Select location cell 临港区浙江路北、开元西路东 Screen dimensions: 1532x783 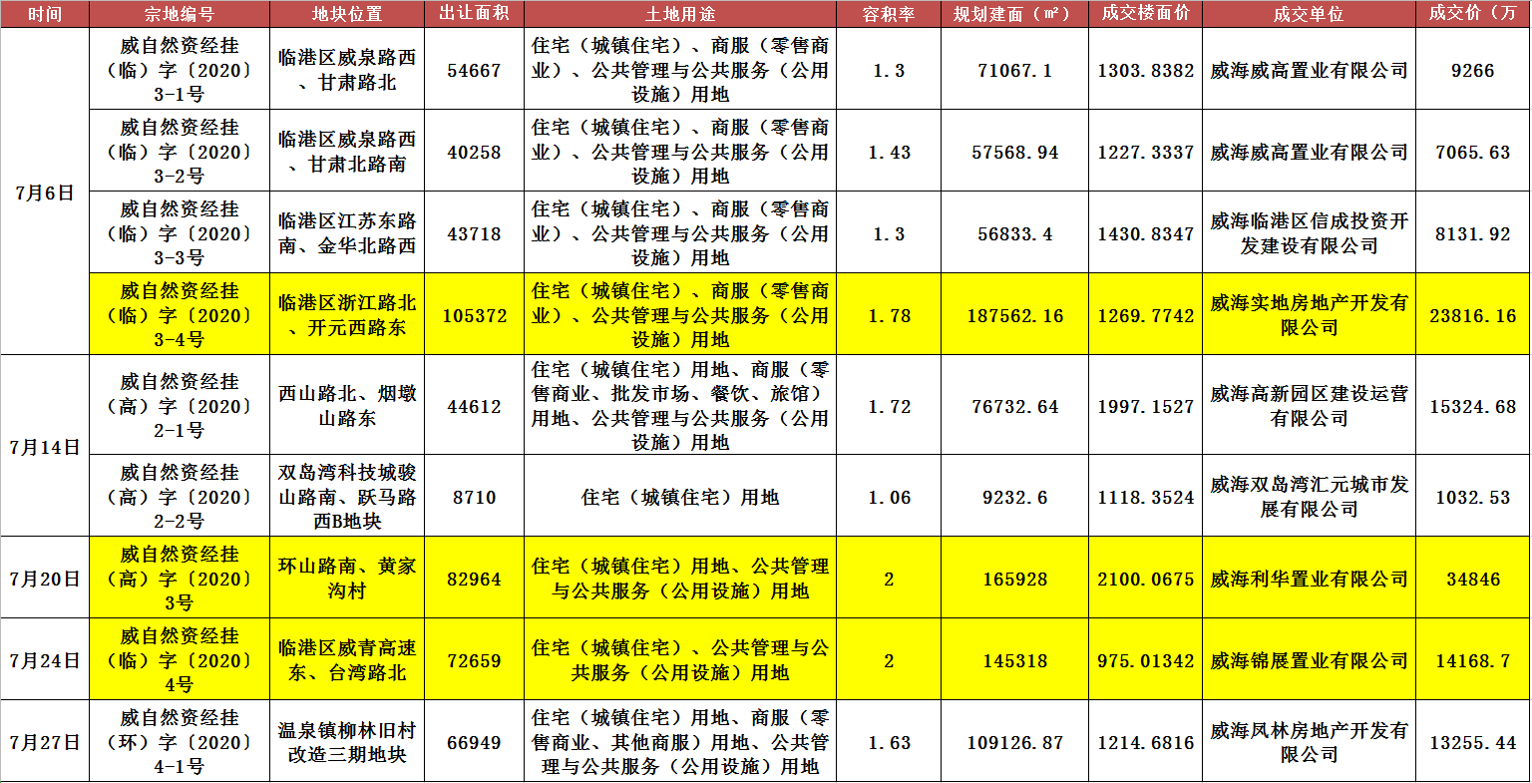(x=347, y=315)
